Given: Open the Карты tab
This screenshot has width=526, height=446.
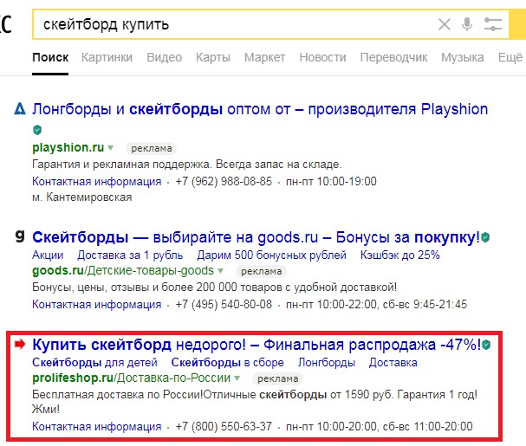Looking at the screenshot, I should tap(213, 57).
